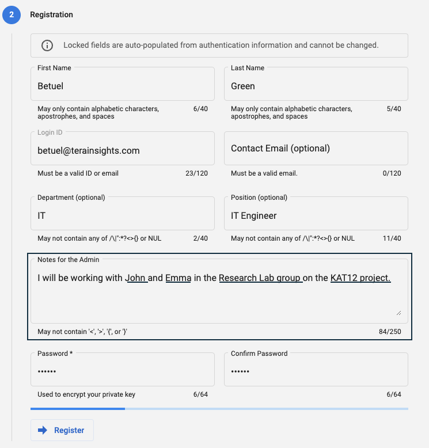Click the underlined word Emma in the notes
Viewport: 429px width, 448px height.
(x=178, y=278)
